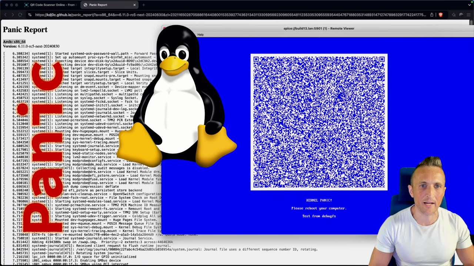Image resolution: width=474 pixels, height=266 pixels.
Task: Go back in browser history
Action: 5,15
